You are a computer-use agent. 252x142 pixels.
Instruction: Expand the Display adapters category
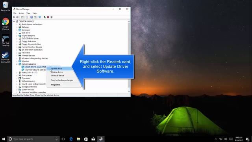[x=17, y=36]
